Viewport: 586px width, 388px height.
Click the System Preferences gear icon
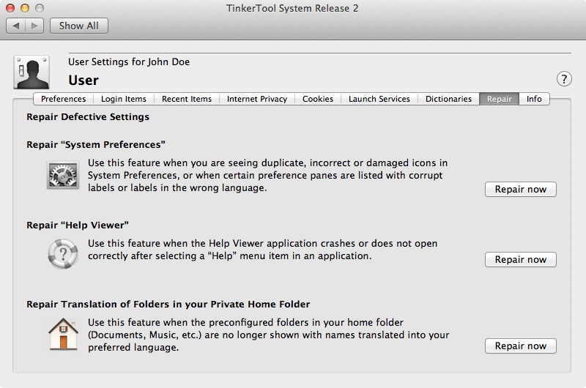(x=63, y=176)
